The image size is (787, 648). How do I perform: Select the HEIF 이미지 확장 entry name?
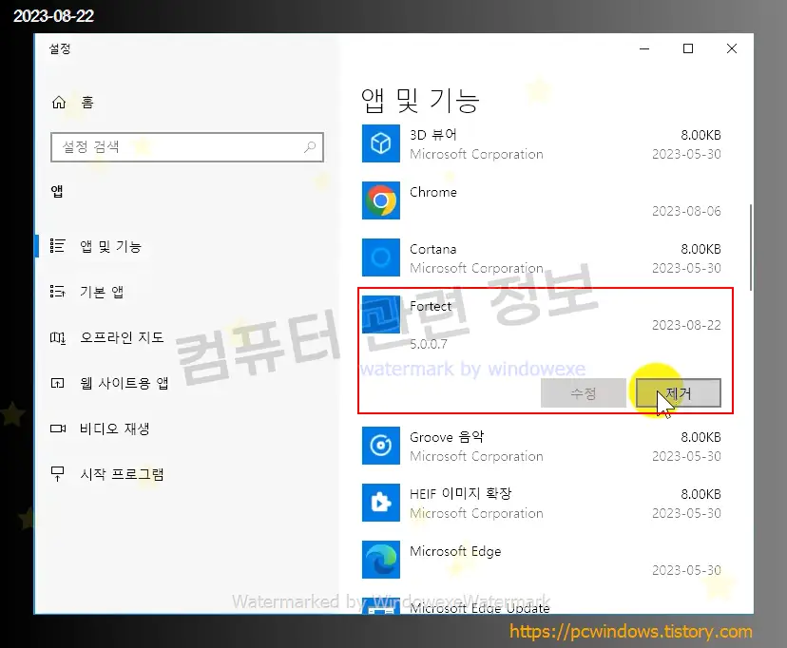point(460,493)
